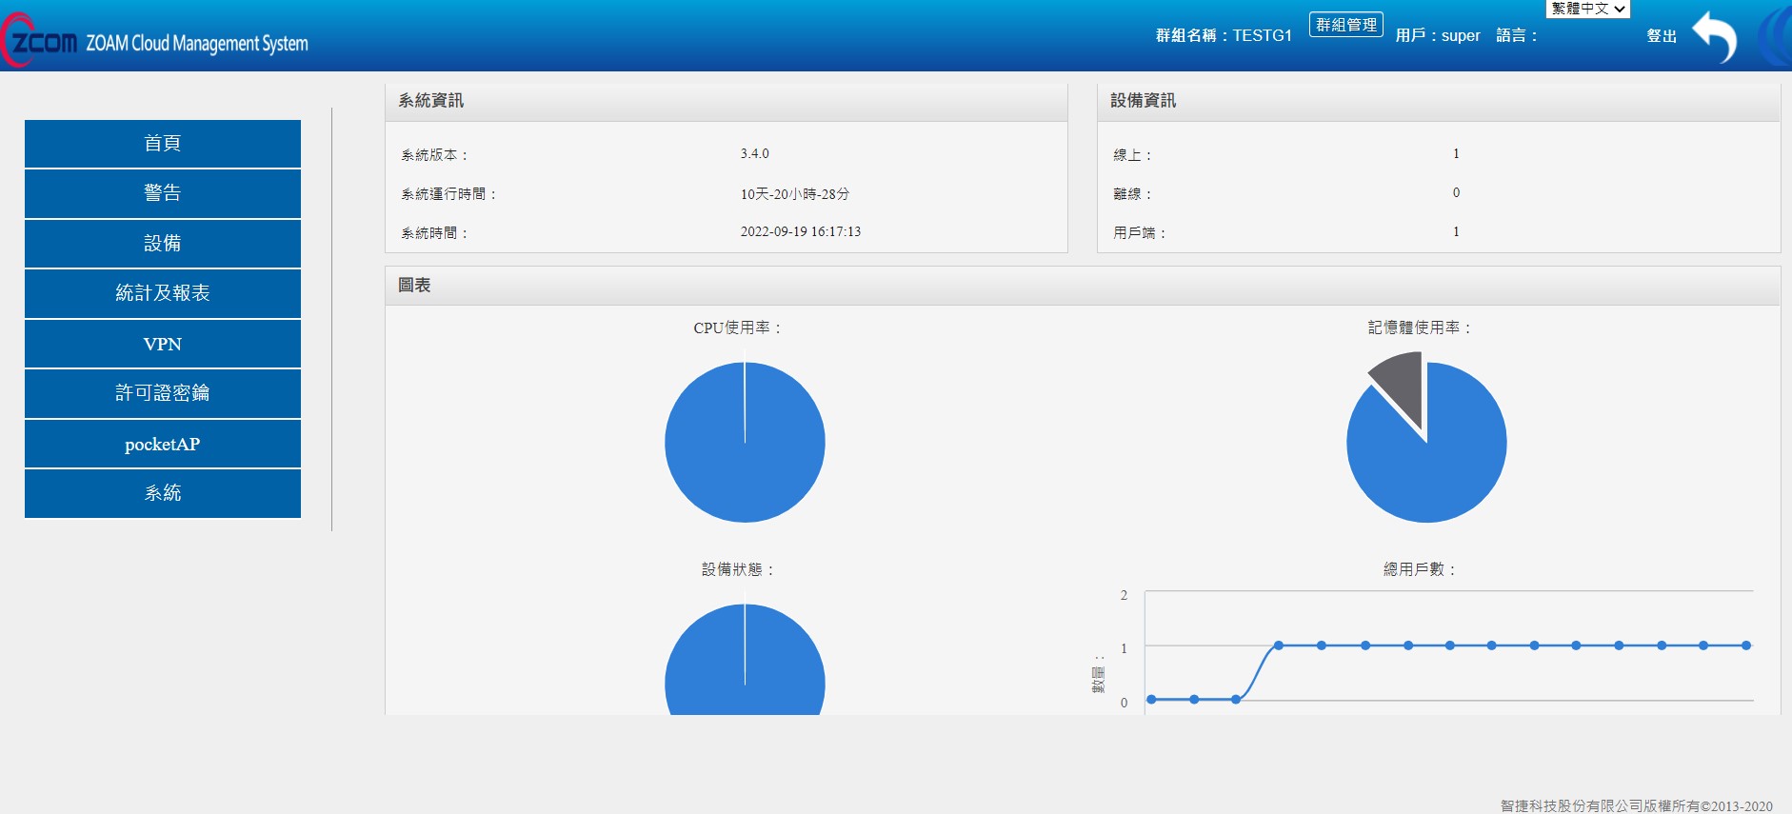Screen dimensions: 1792x814
Task: Click the 設備狀態 pie chart
Action: [745, 660]
